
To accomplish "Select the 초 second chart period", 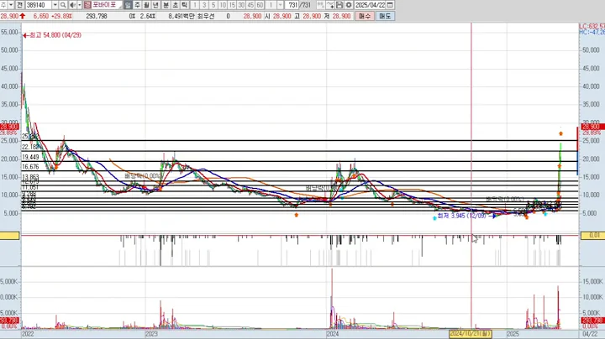I will coord(175,5).
